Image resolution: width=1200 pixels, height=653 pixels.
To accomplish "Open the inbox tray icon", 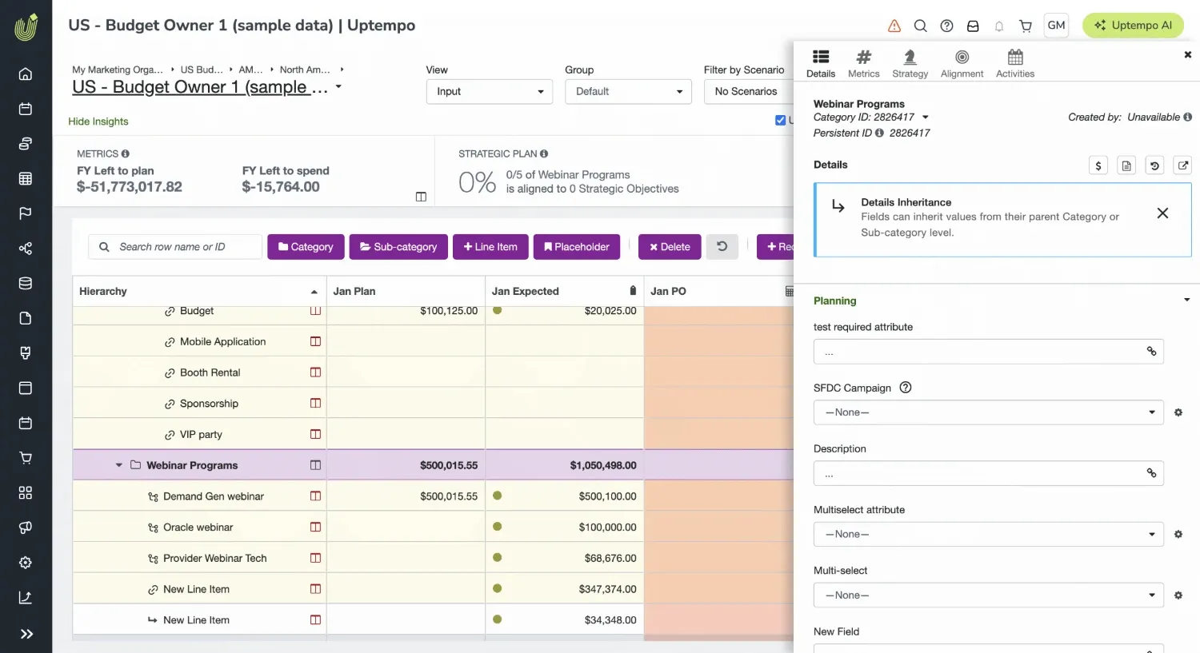I will coord(973,26).
